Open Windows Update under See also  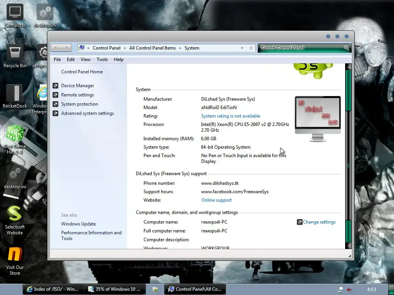tap(78, 224)
